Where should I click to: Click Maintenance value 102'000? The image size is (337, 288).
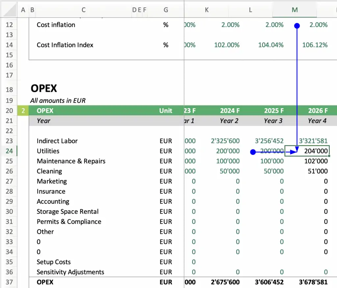[x=316, y=161]
